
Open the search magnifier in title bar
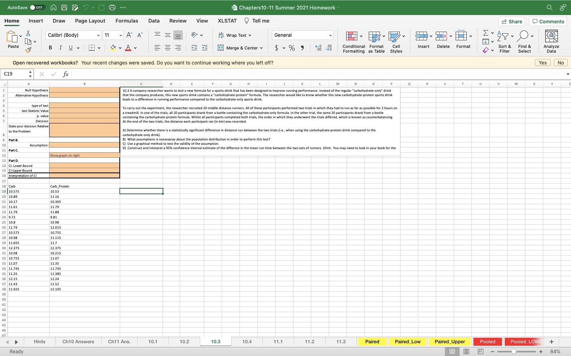pyautogui.click(x=549, y=8)
